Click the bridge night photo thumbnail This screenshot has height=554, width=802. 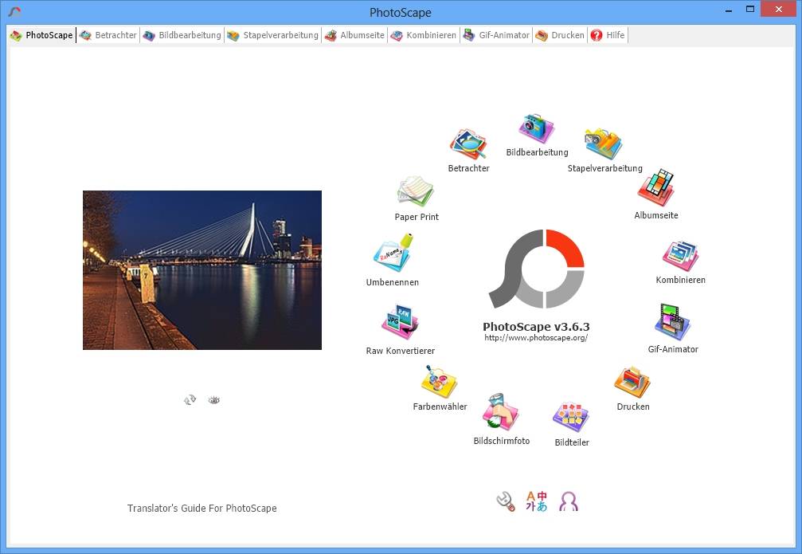click(202, 269)
